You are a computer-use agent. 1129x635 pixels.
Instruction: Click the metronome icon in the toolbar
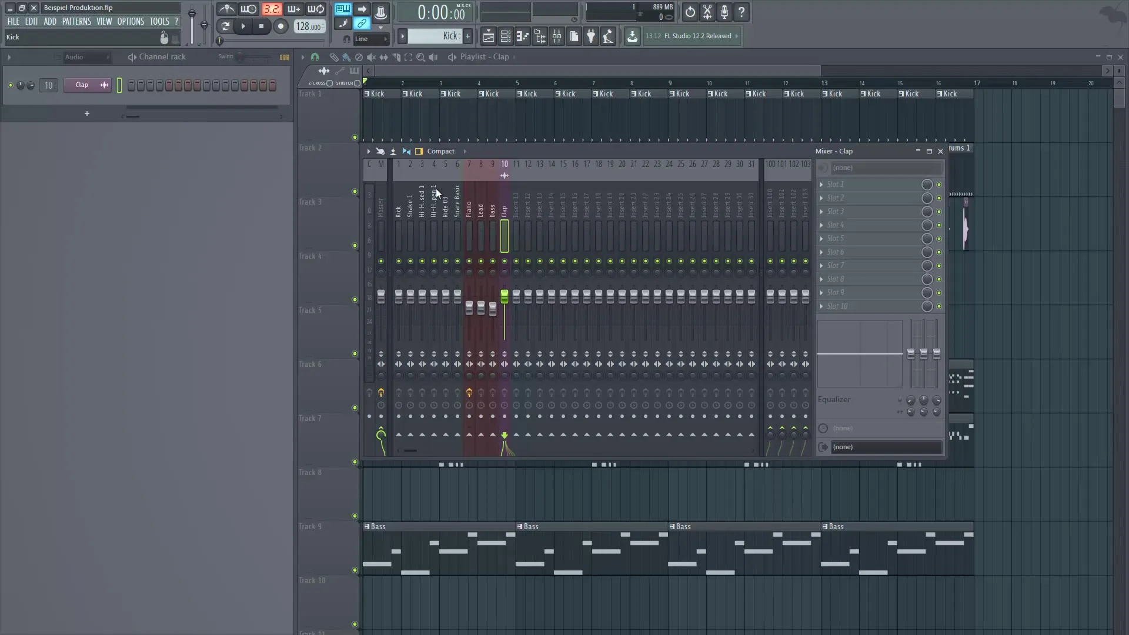(226, 9)
